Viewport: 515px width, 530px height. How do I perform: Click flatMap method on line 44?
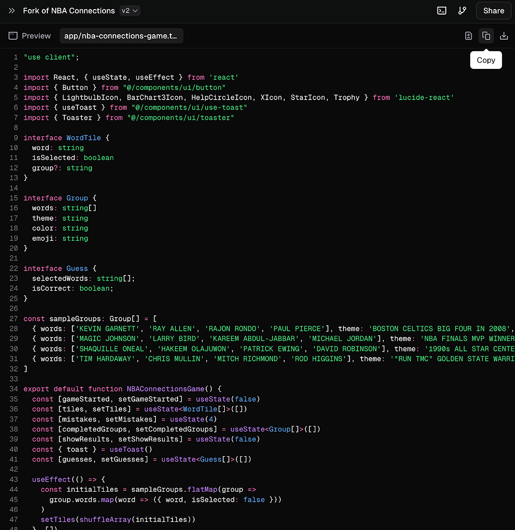coord(202,489)
